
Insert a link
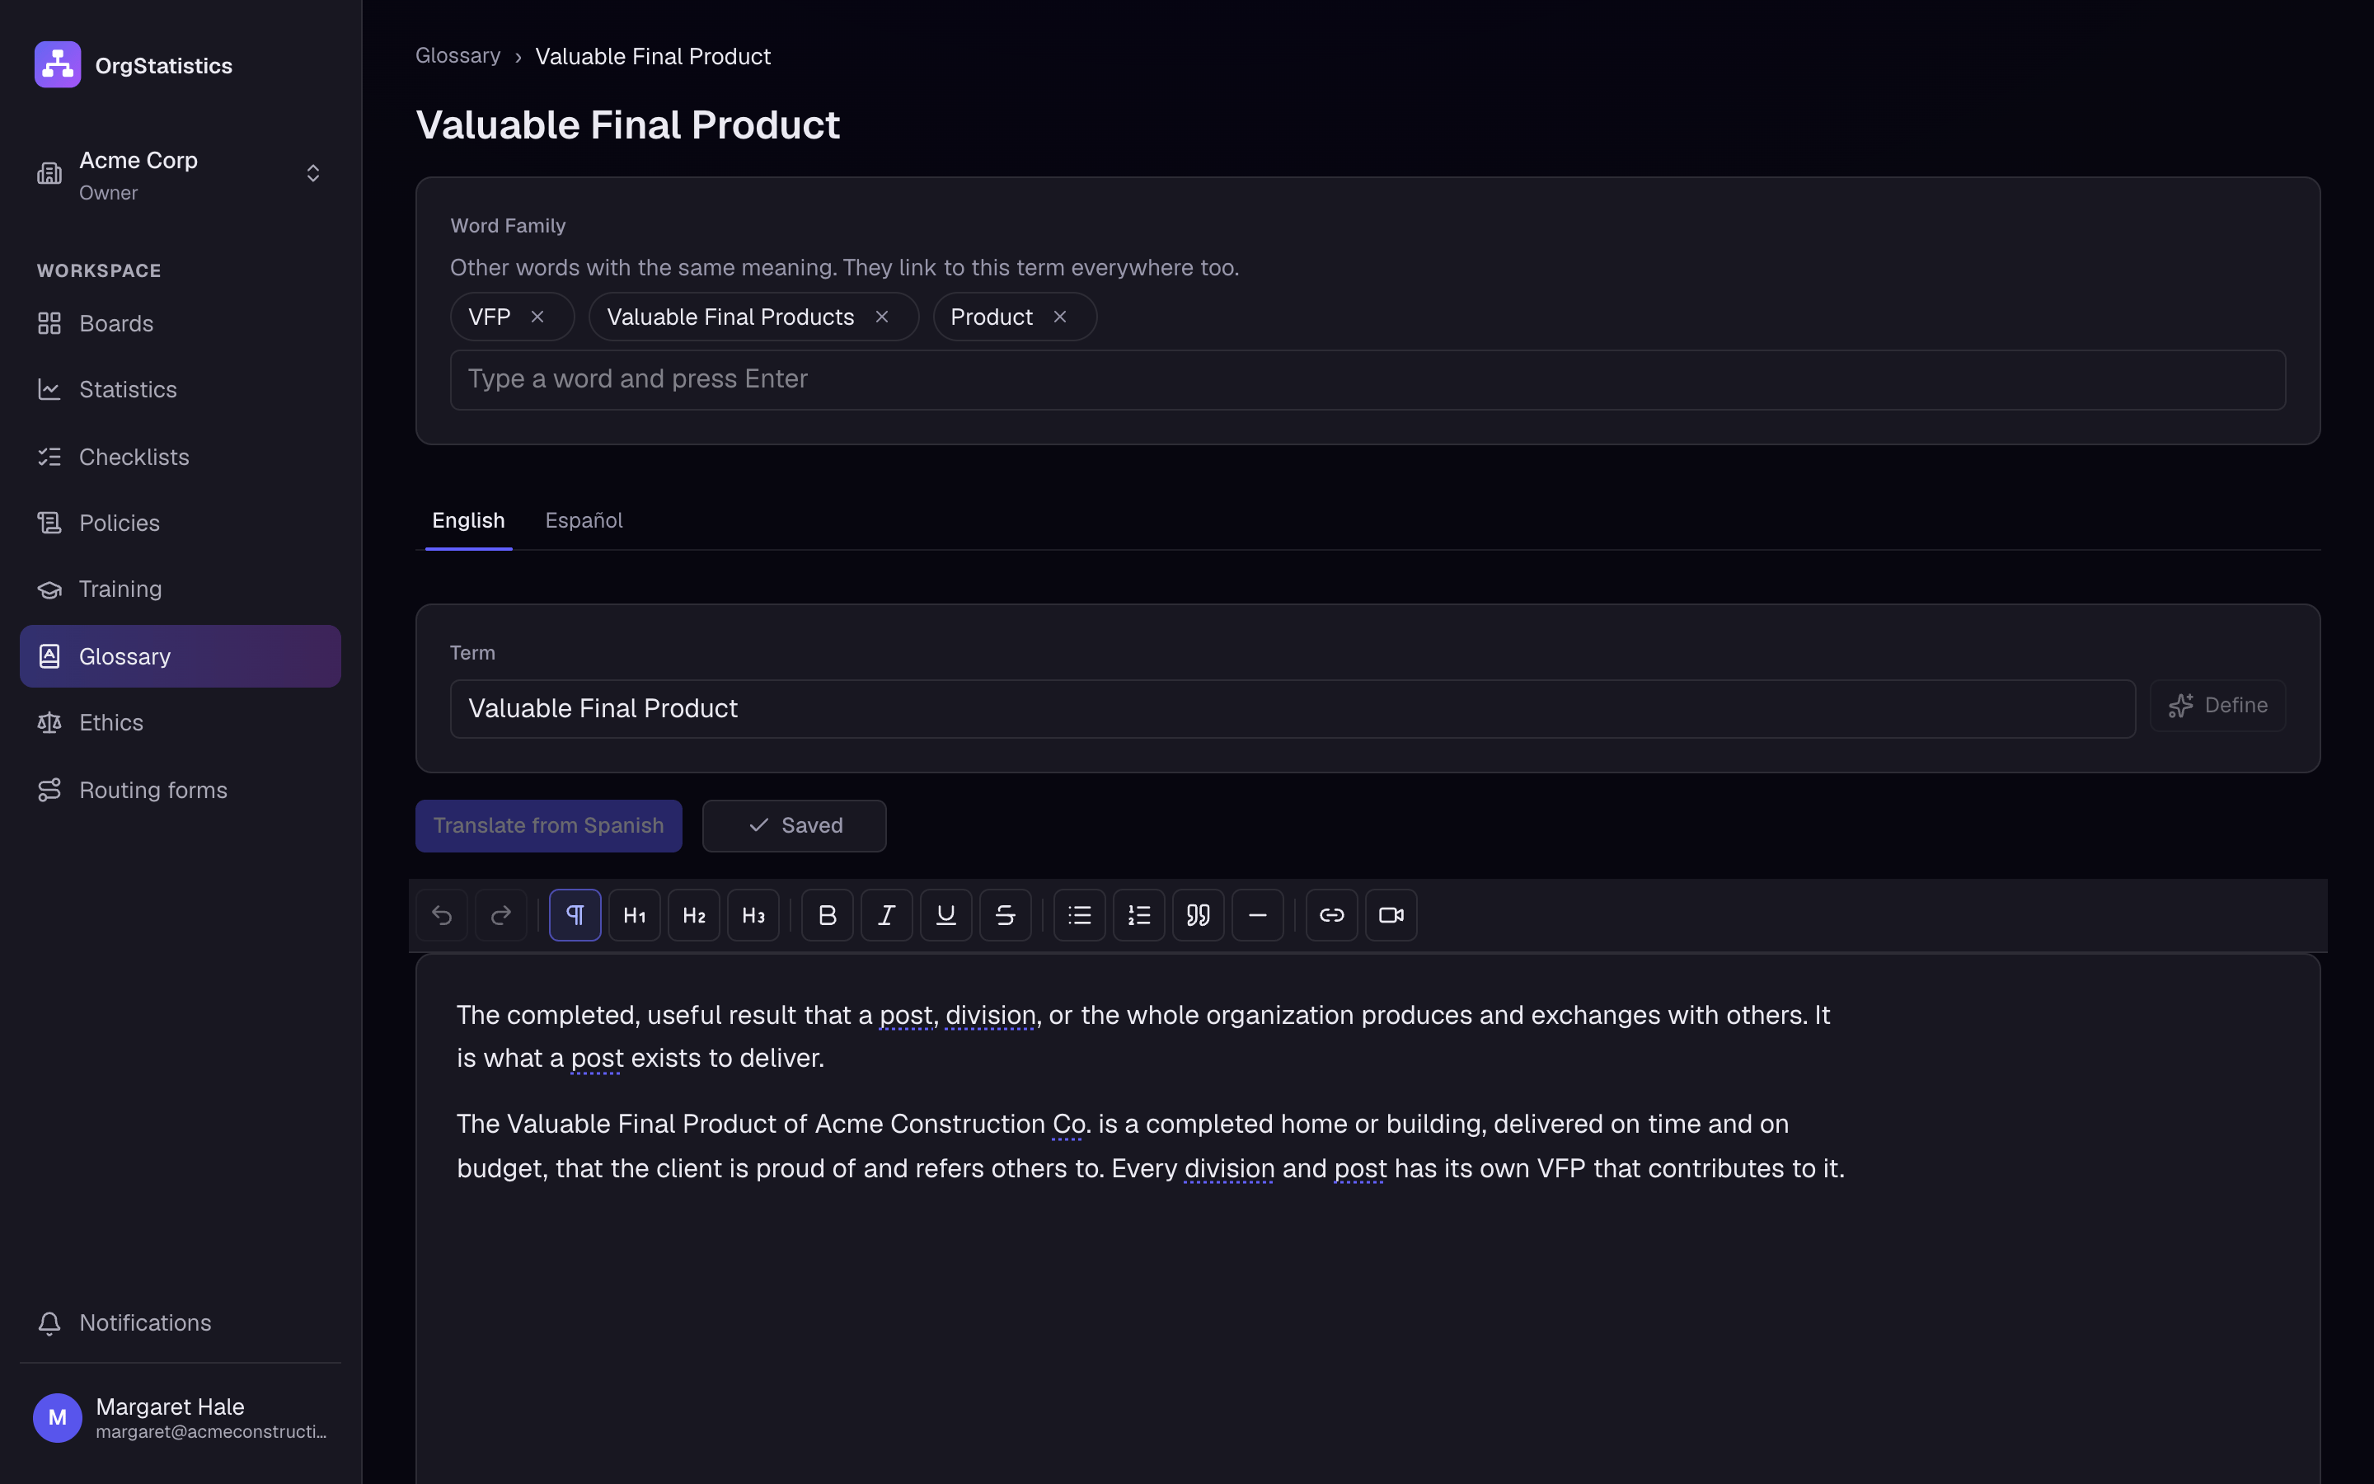[x=1331, y=915]
